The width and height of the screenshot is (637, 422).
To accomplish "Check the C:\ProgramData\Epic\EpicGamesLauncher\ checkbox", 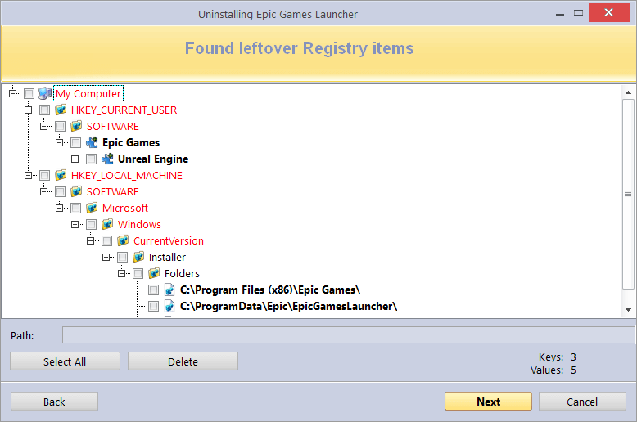I will tap(154, 306).
